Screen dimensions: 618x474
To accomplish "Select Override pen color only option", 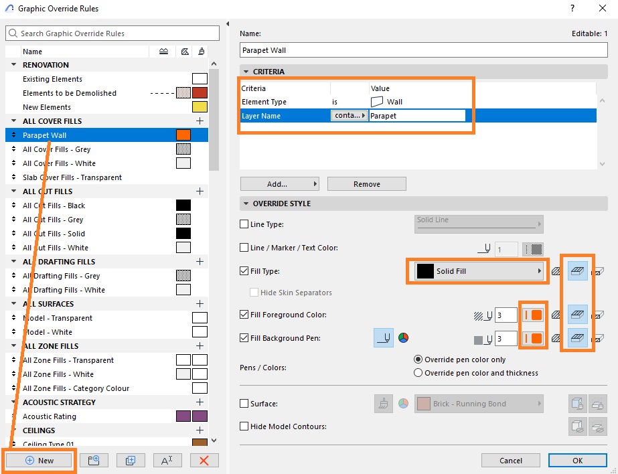I will 418,360.
